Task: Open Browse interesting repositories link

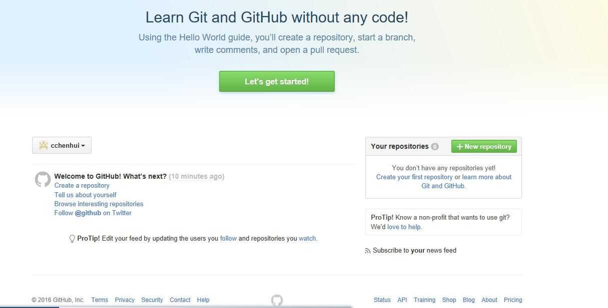Action: [99, 204]
